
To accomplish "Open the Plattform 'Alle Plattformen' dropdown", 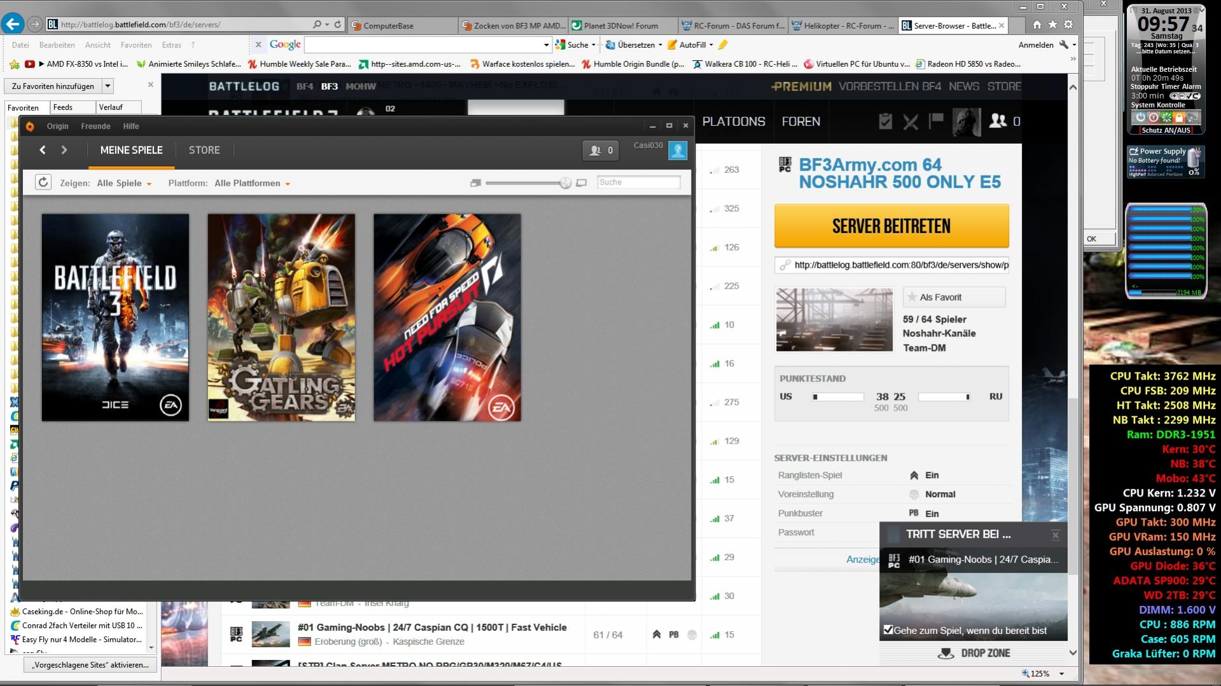I will pyautogui.click(x=253, y=183).
